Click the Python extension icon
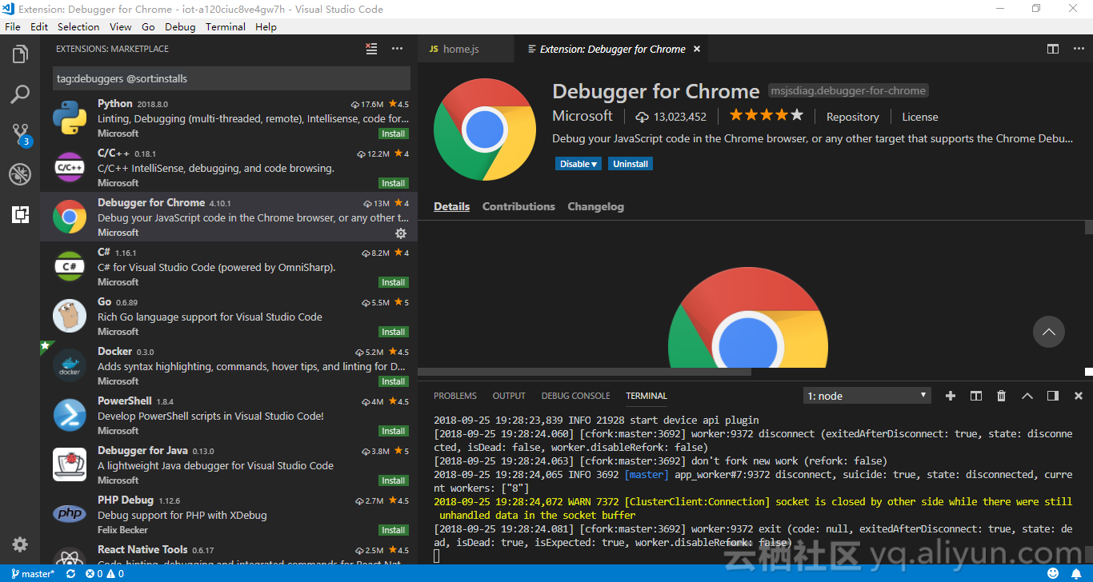 [70, 118]
